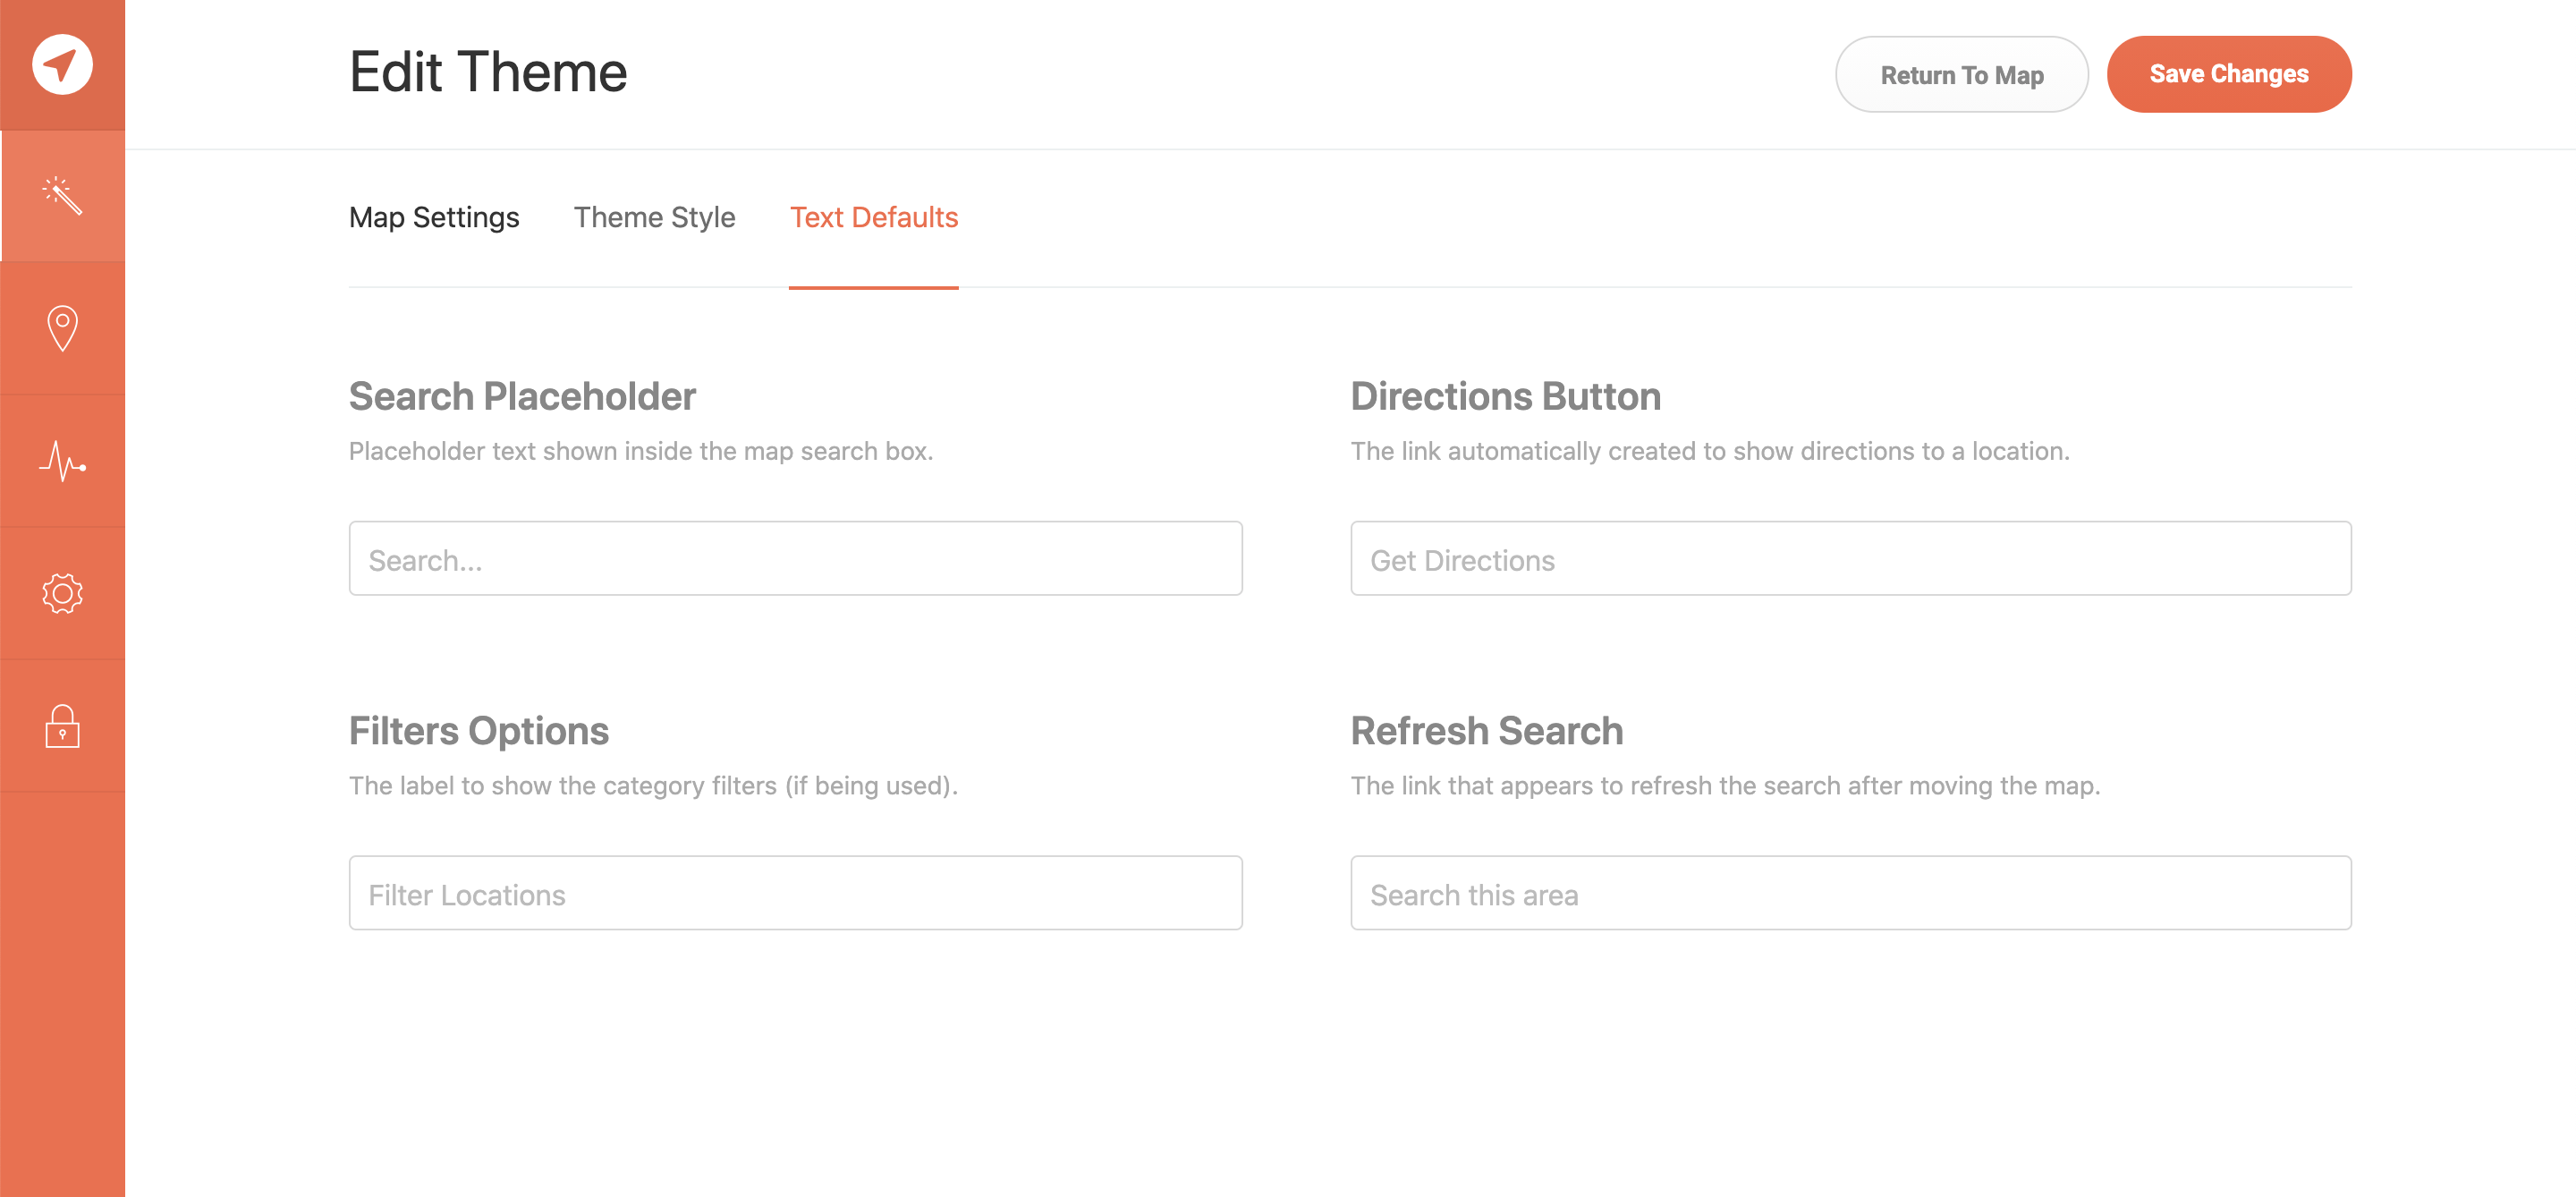Viewport: 2576px width, 1197px height.
Task: Click the paper plane logo icon
Action: [62, 65]
